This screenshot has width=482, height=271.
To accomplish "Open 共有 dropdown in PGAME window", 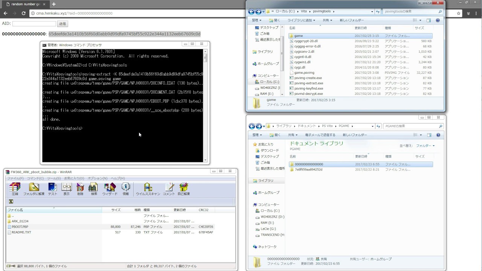I will pos(292,135).
